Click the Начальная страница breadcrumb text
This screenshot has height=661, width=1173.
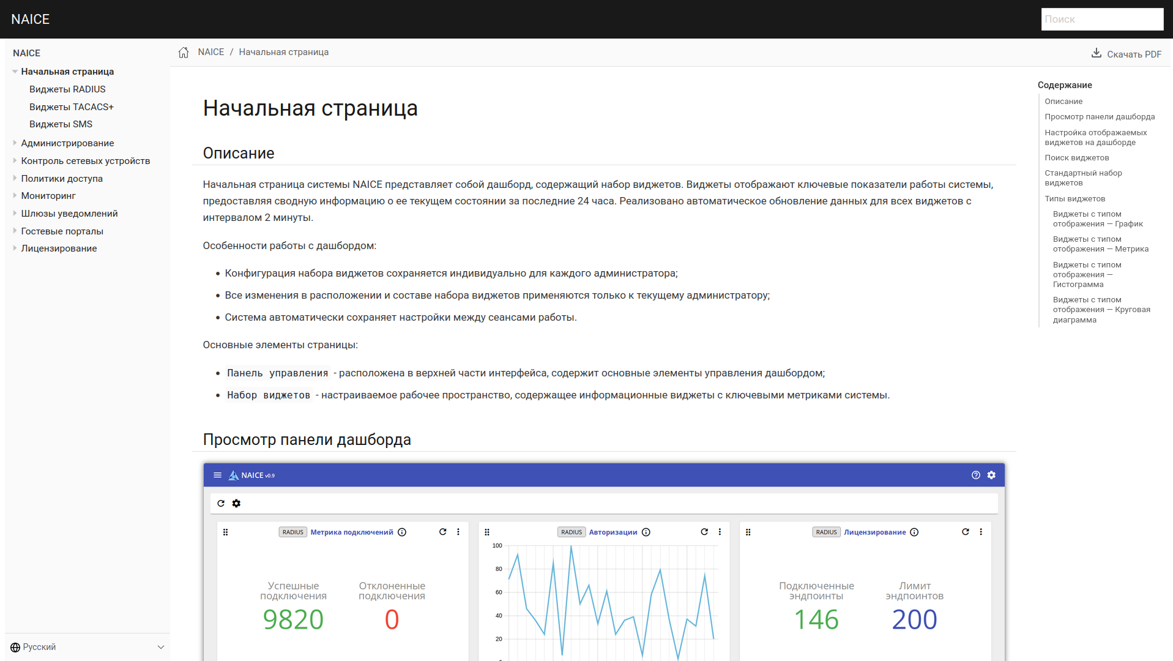point(283,52)
